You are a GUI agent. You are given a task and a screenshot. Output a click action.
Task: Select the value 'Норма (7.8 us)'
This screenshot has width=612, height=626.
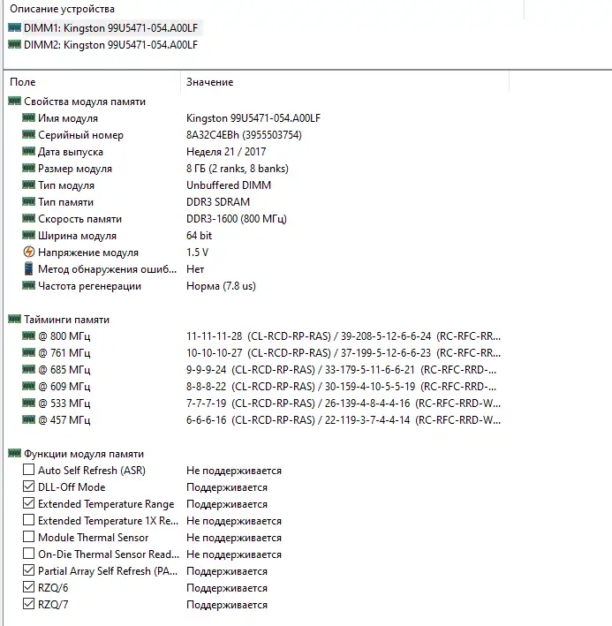(221, 286)
